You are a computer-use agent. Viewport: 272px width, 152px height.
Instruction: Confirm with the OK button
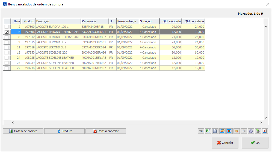tap(255, 143)
